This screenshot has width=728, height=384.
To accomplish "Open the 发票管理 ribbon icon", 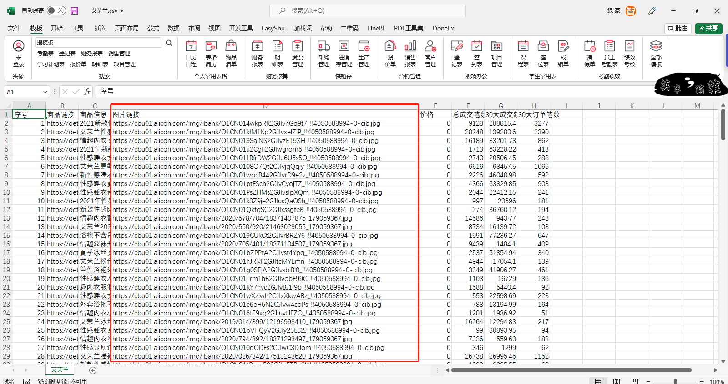I will tap(298, 54).
